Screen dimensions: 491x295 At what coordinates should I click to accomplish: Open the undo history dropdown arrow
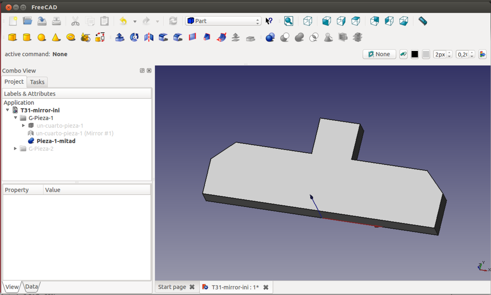click(135, 21)
